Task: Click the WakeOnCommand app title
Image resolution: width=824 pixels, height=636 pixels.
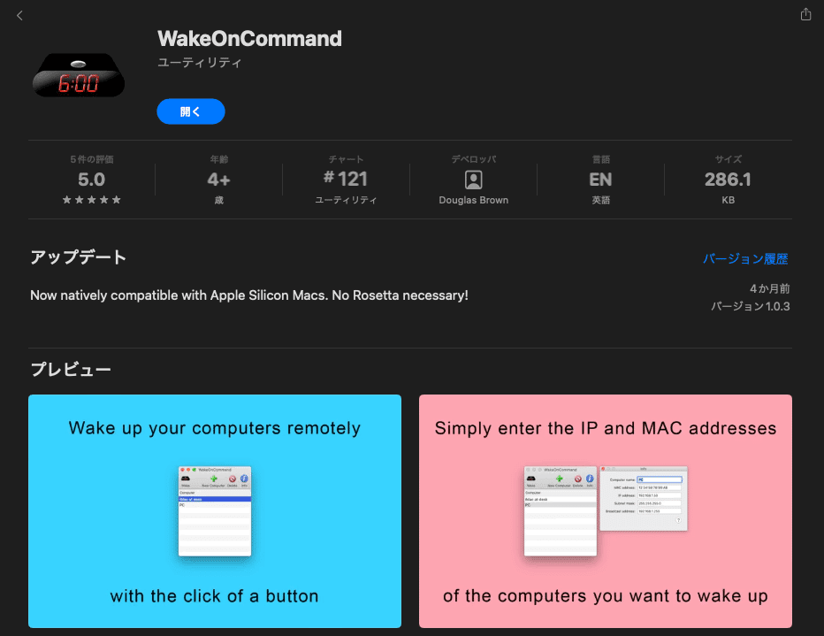Action: click(x=249, y=38)
